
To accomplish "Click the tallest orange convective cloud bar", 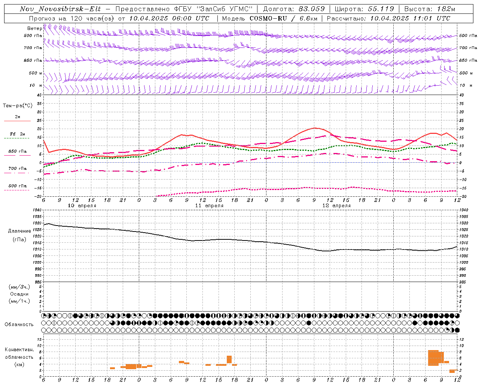I will (x=433, y=358).
